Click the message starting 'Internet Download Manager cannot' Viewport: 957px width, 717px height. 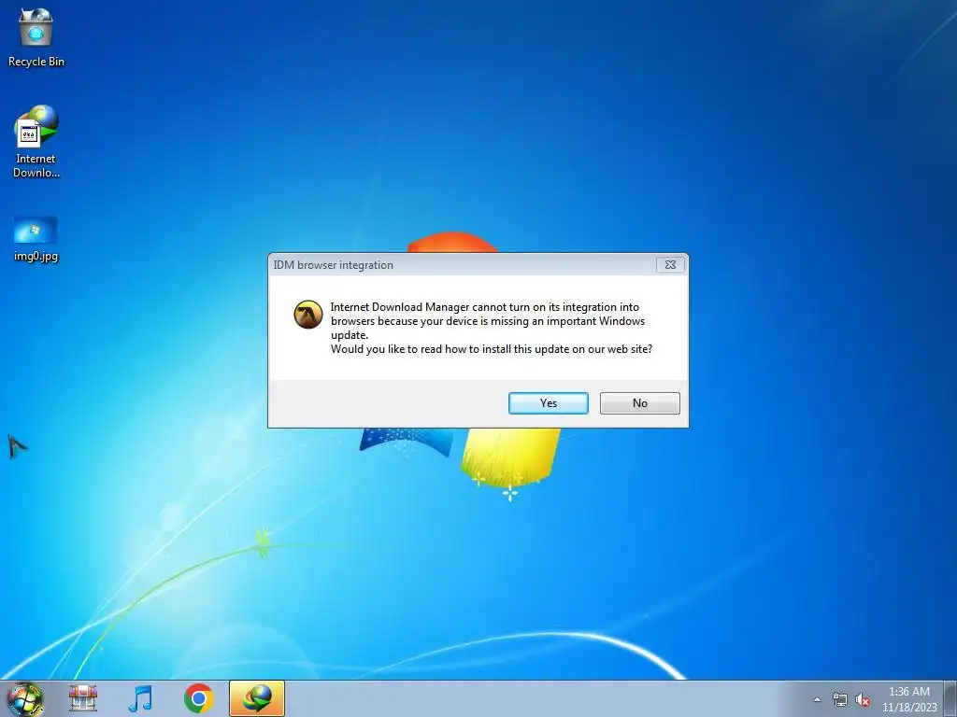[488, 321]
